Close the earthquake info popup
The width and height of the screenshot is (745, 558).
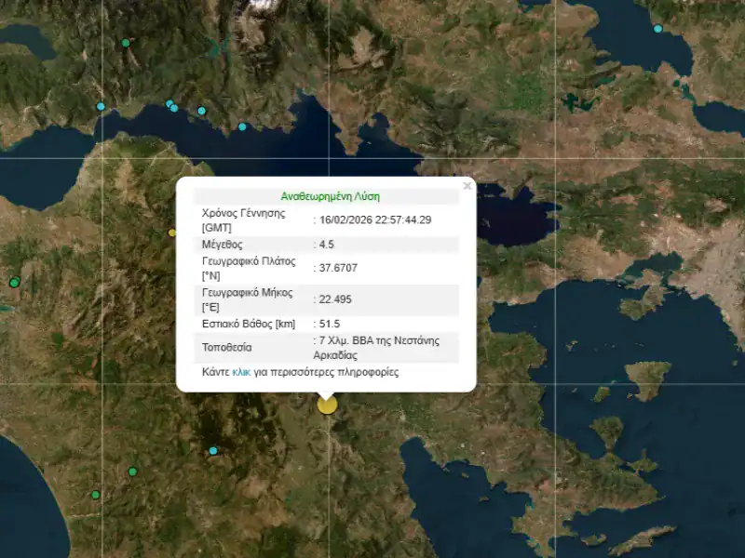(x=467, y=186)
